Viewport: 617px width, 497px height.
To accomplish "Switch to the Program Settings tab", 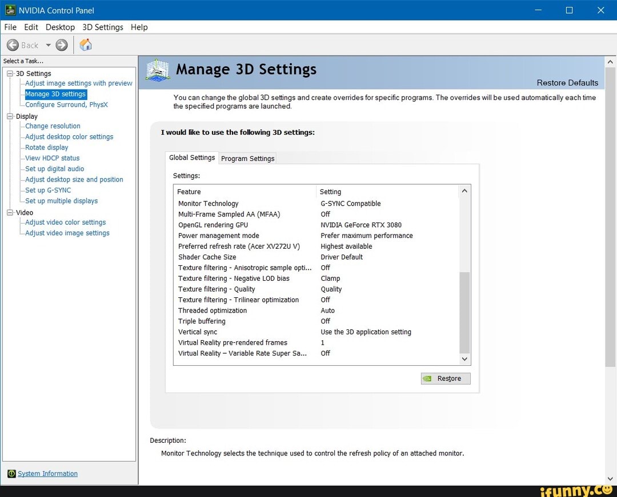I will pos(247,159).
